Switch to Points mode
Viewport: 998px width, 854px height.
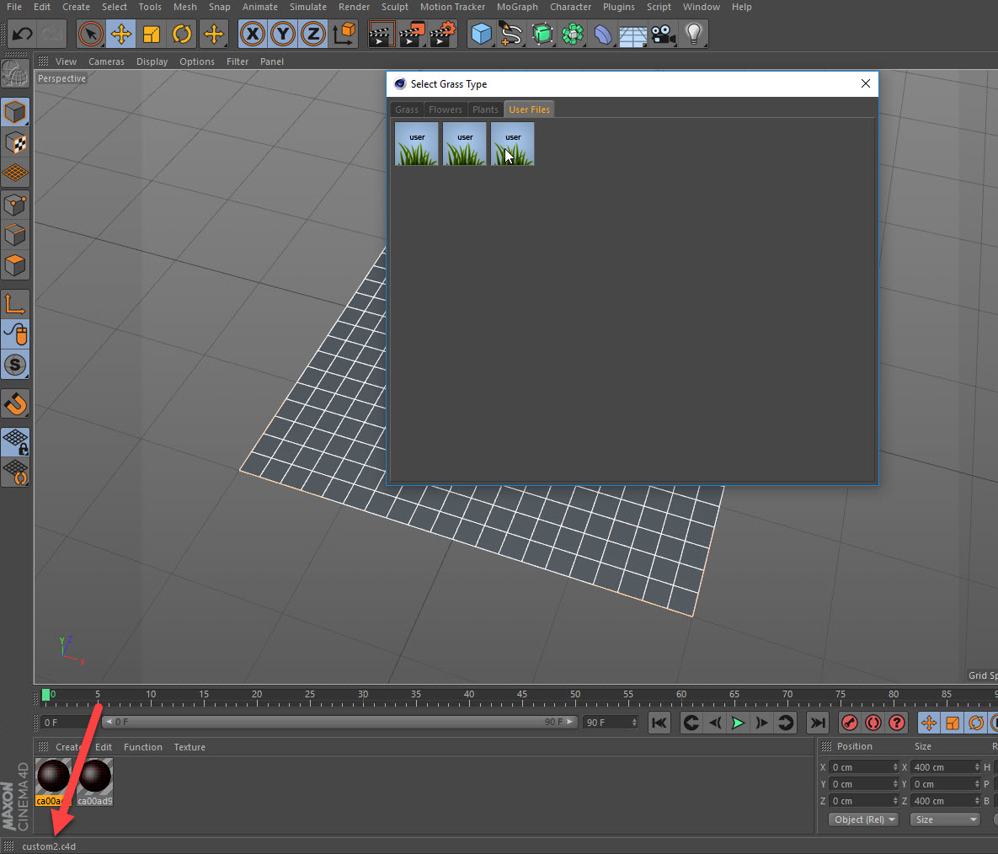coord(15,205)
